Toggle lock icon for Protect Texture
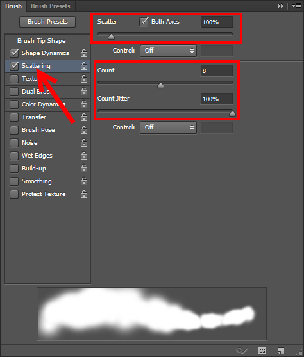Viewport: 304px width, 357px height. 84,194
